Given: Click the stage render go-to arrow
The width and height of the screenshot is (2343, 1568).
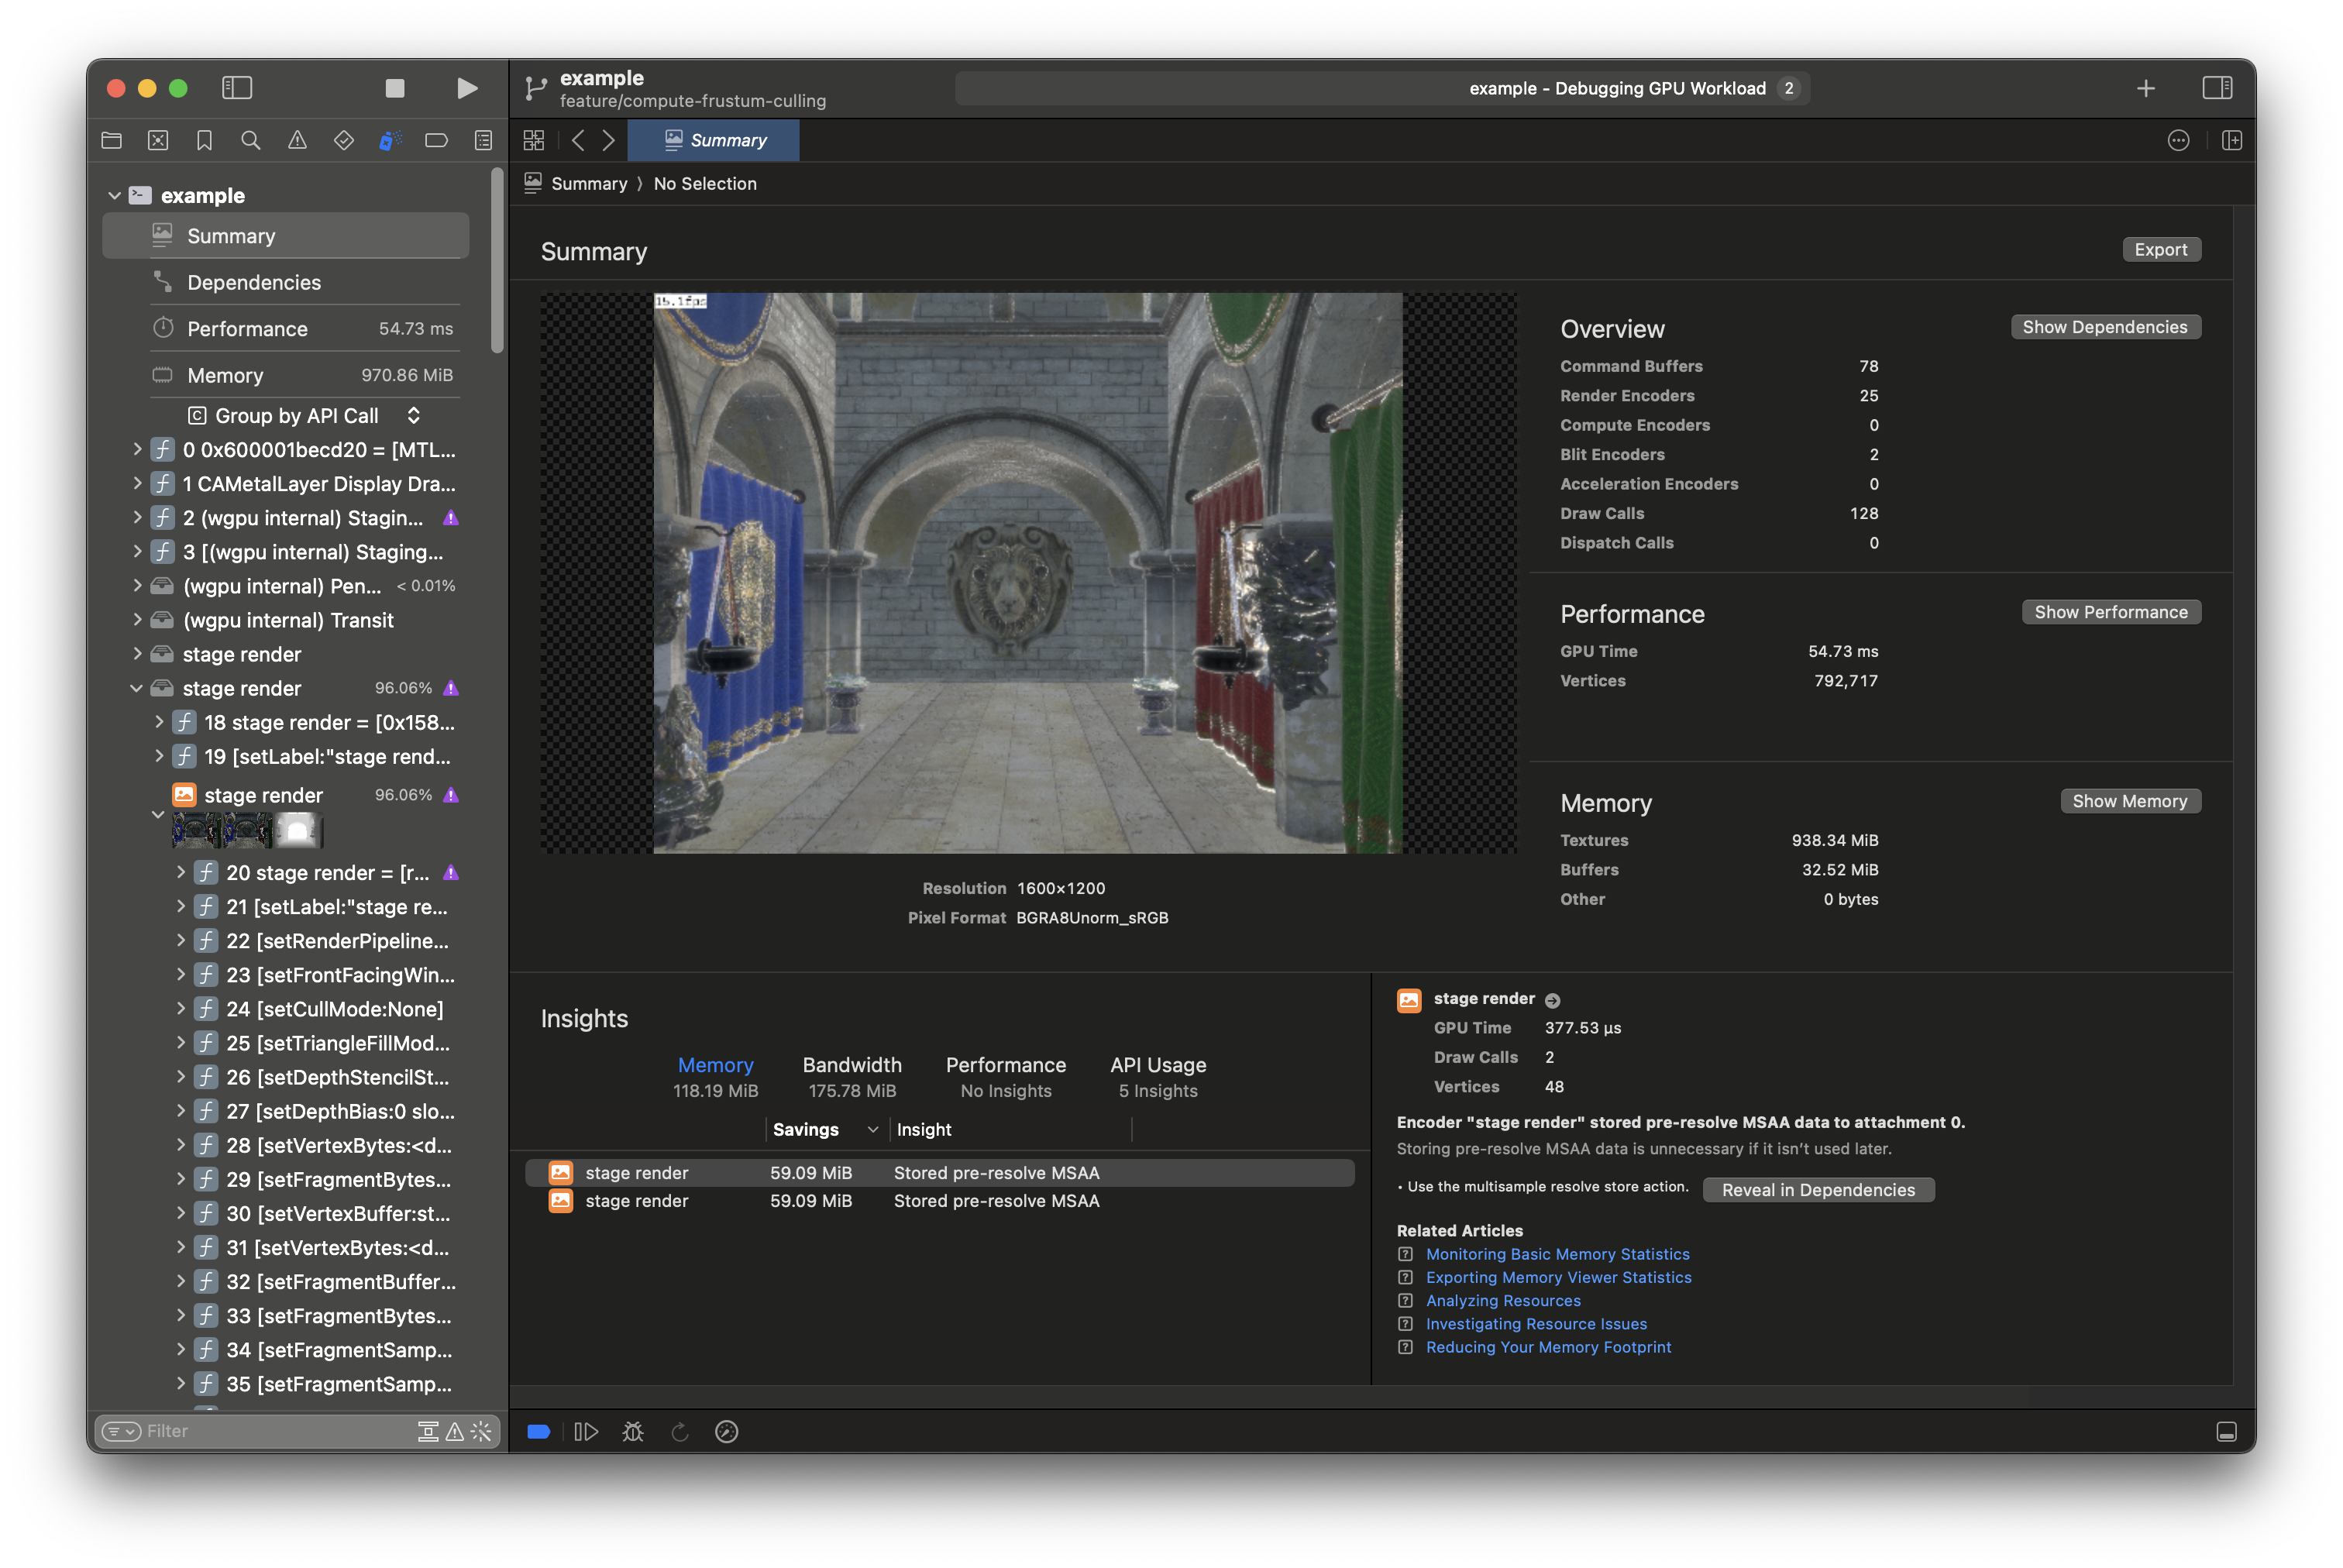Looking at the screenshot, I should [1552, 1000].
